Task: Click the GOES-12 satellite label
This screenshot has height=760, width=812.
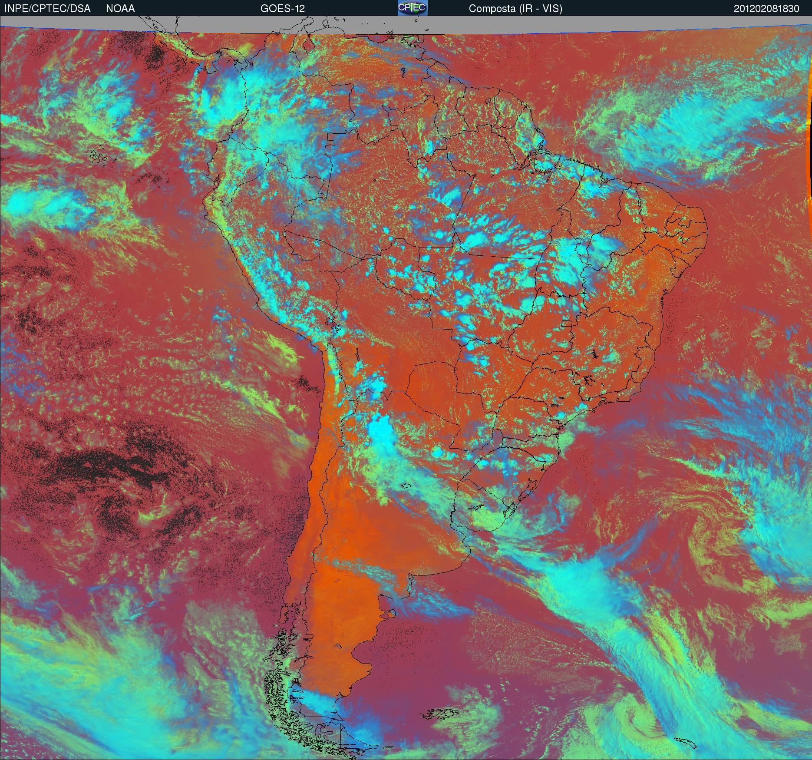Action: point(282,9)
